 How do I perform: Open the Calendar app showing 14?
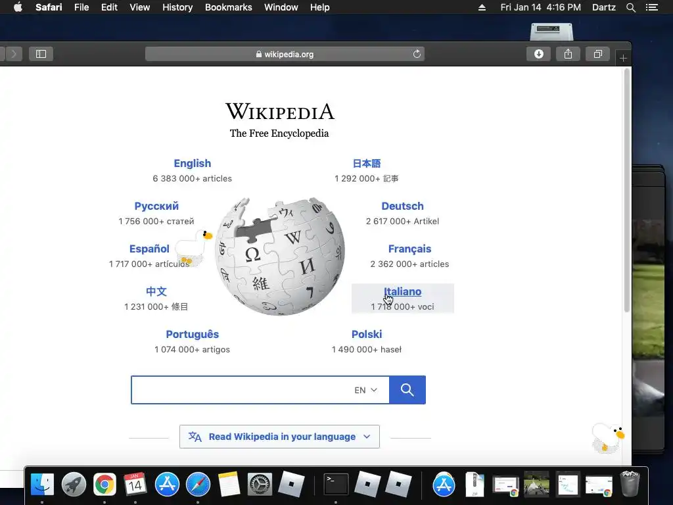(135, 485)
